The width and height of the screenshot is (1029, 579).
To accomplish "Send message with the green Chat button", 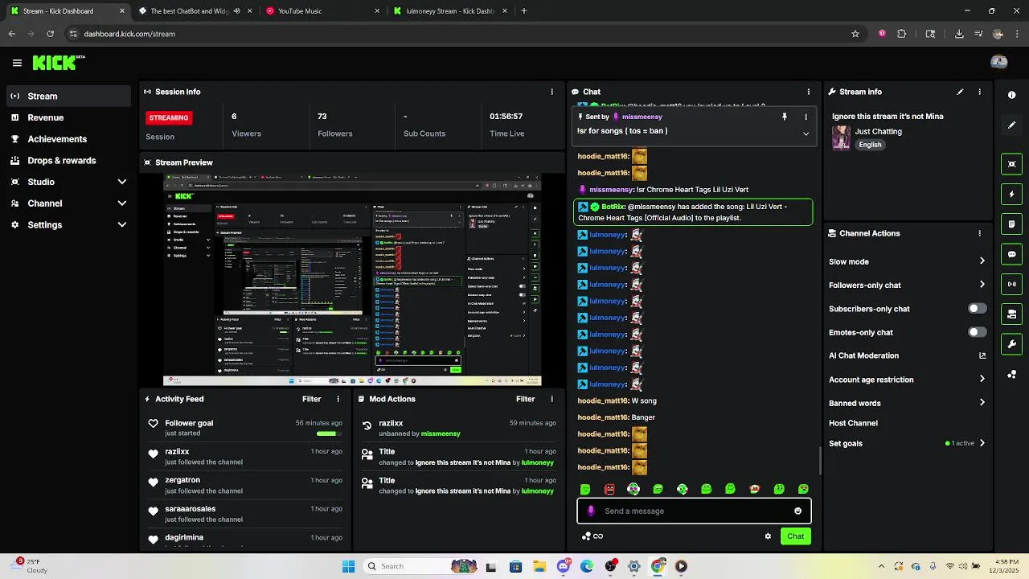I will 795,536.
